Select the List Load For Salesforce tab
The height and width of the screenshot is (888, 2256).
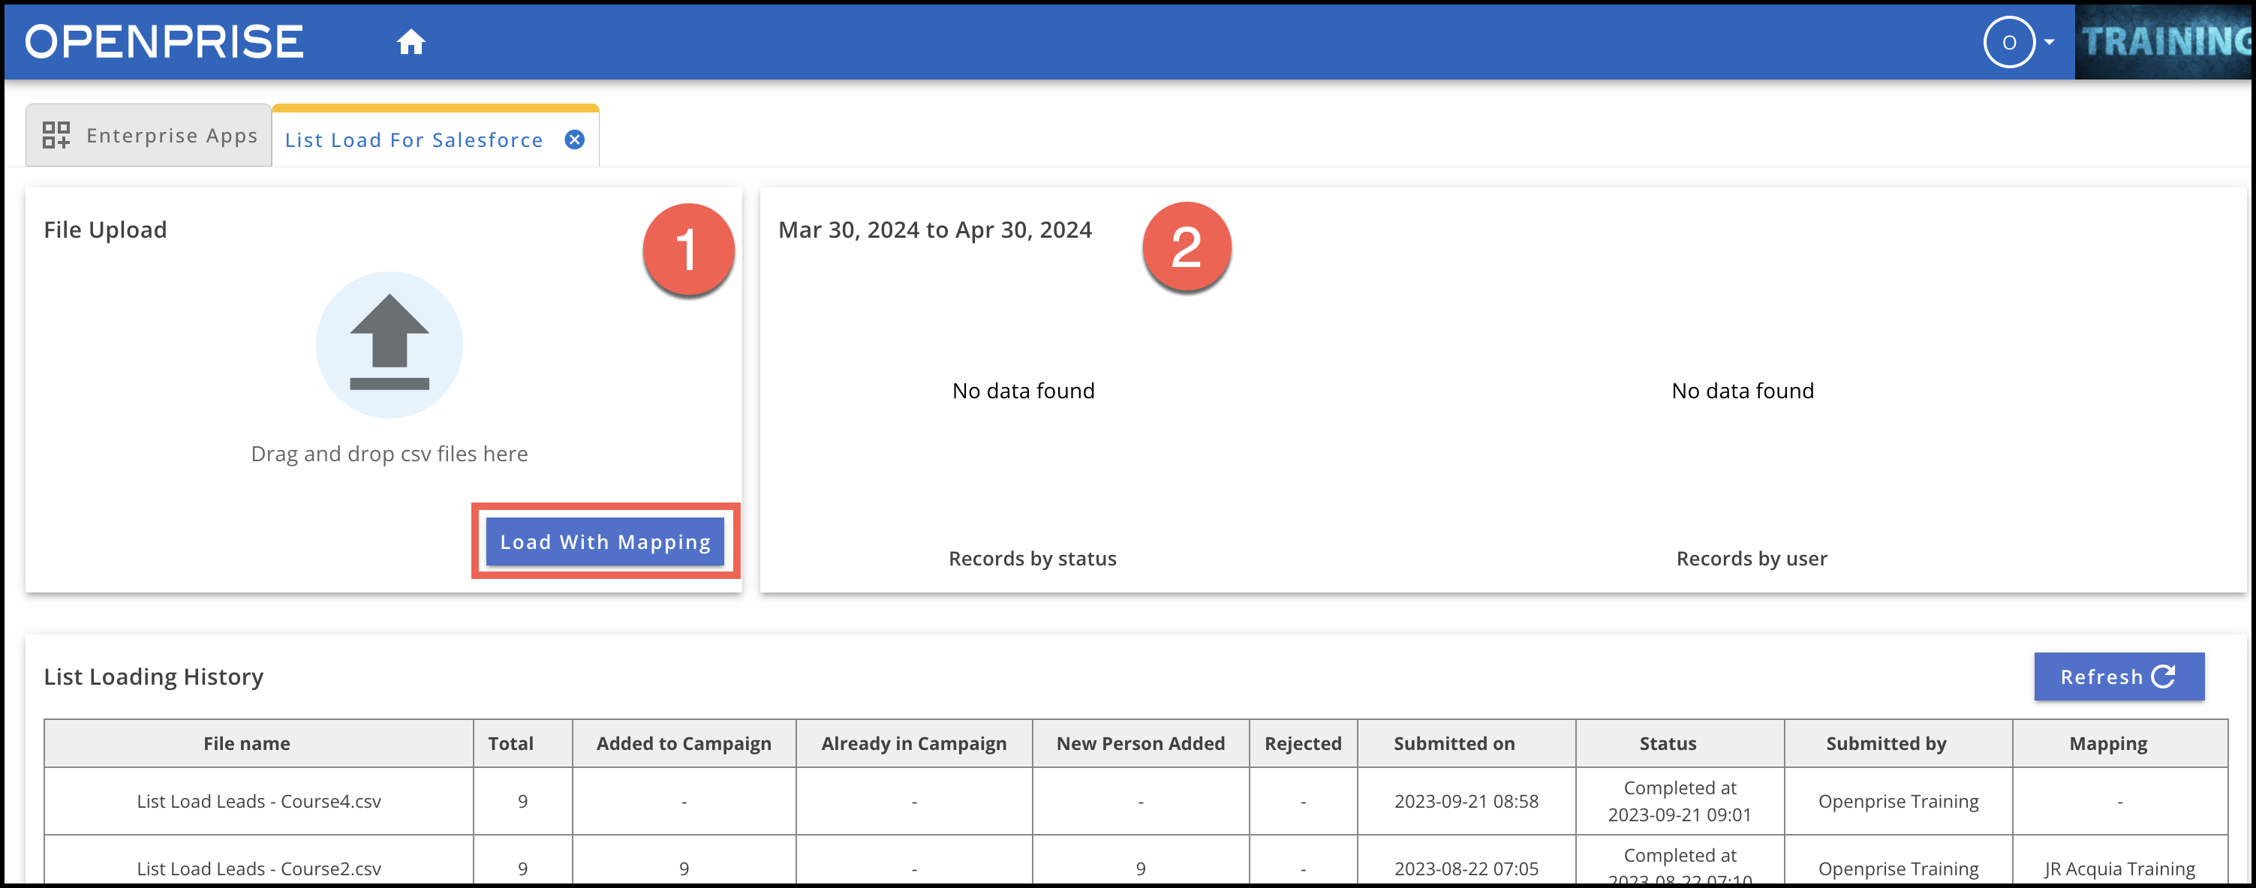(414, 140)
